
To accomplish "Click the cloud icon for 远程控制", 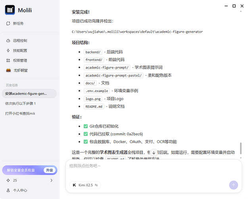I will [8, 41].
